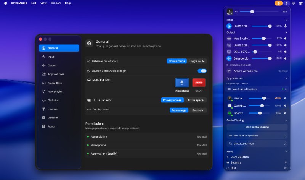The height and width of the screenshot is (180, 305).
Task: Set Display units to Percentage
Action: tap(179, 110)
